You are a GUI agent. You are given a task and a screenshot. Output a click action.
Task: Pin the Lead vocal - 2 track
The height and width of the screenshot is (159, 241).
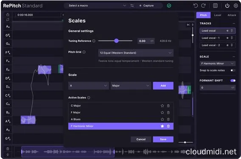point(232,45)
